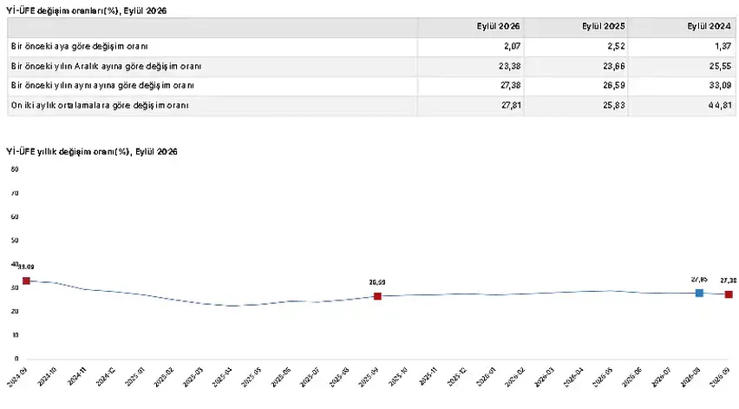Image resolution: width=739 pixels, height=409 pixels.
Task: Select the 'Eylül 2026' column header
Action: tap(498, 26)
